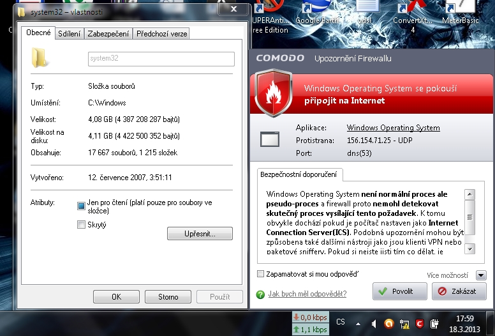The image size is (495, 336).
Task: Allow connection with Povolit button
Action: (400, 291)
